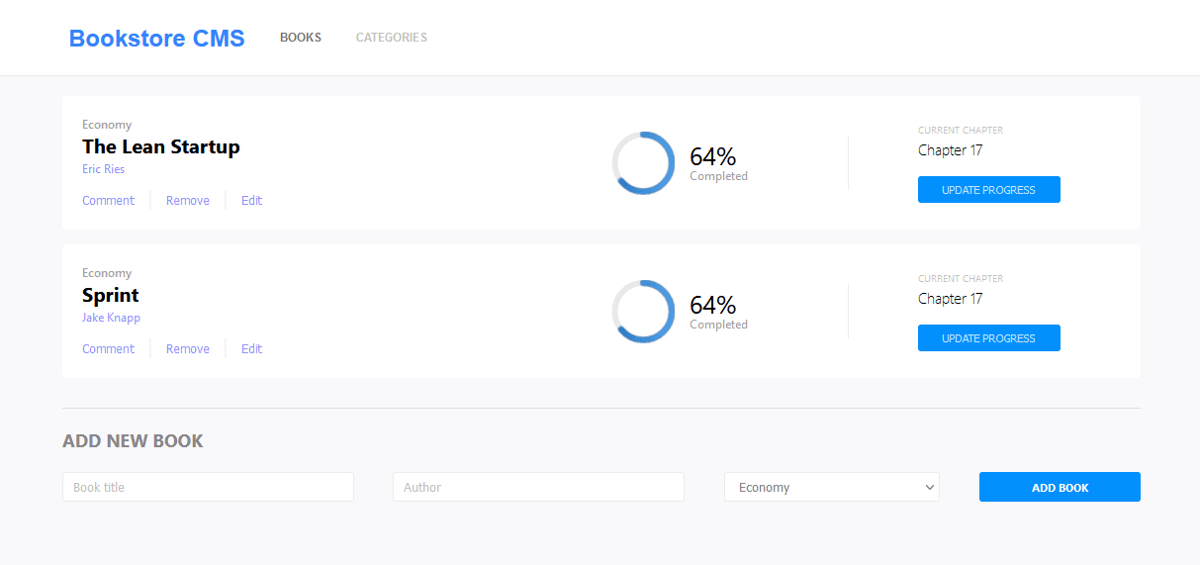
Task: Edit The Lean Startup entry
Action: tap(251, 201)
